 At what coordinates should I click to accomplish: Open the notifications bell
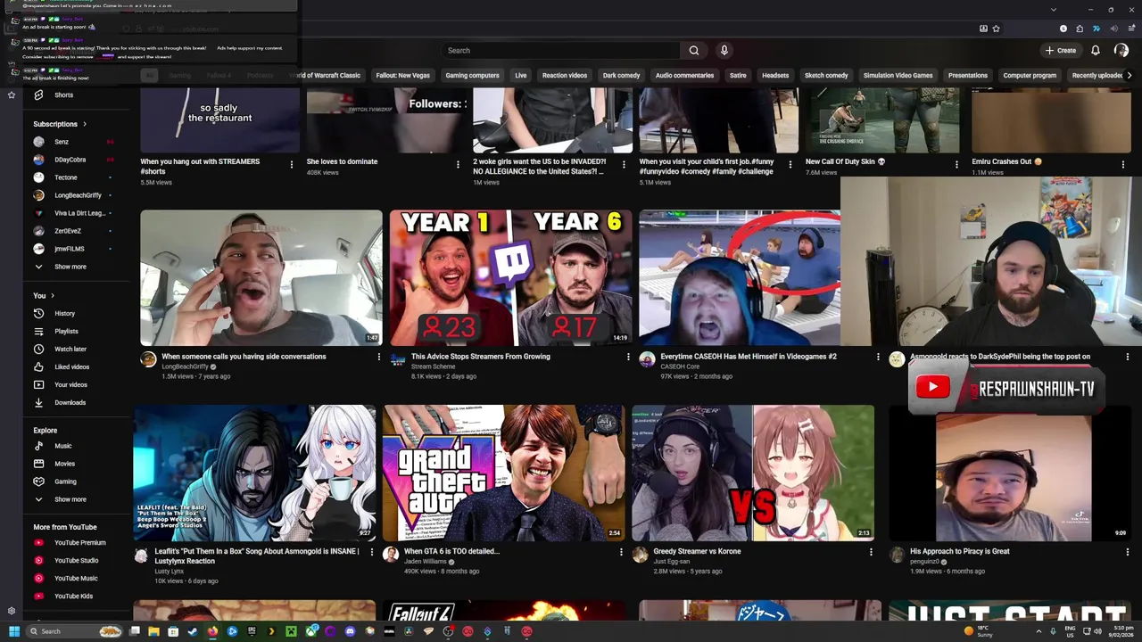pos(1095,50)
